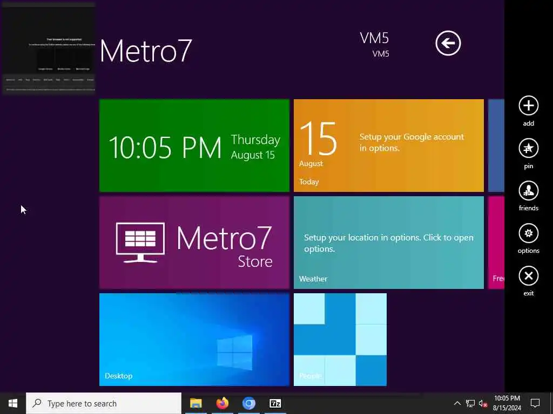This screenshot has height=414, width=553.
Task: Click the partially visible blue tile
Action: tap(496, 146)
